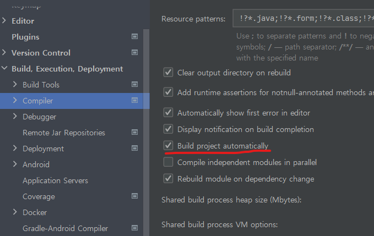Click the project-level icon beside Remote Jar Repositories
The width and height of the screenshot is (374, 236).
(x=134, y=132)
